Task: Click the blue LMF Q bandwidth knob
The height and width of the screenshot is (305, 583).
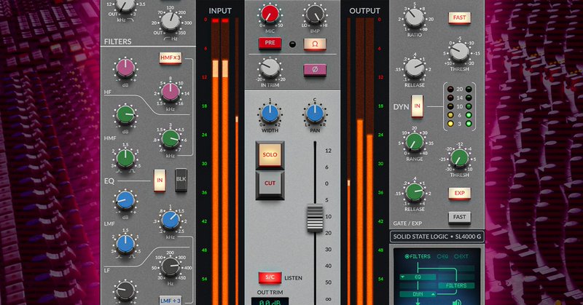Action: coord(125,245)
